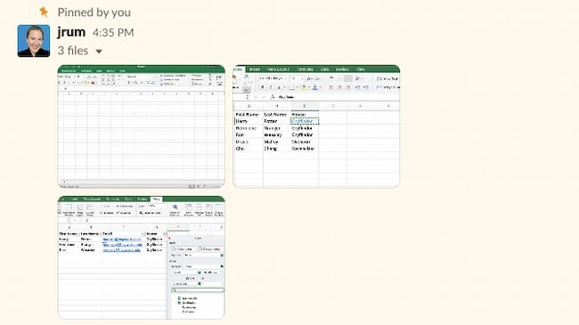Click blue Zoom magnifier icon in View ribbon
Image resolution: width=579 pixels, height=325 pixels.
pos(175,207)
